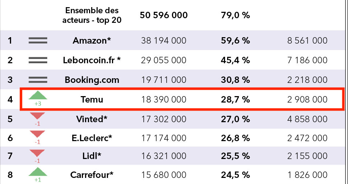Click the red down arrow beside E.Leclerc

(x=38, y=135)
